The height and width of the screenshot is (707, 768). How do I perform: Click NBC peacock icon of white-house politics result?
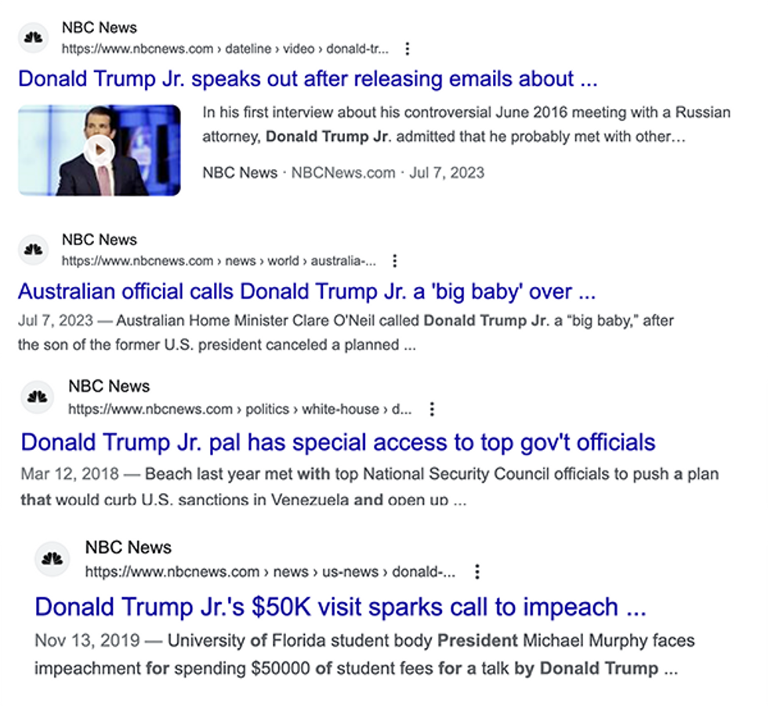(x=38, y=397)
